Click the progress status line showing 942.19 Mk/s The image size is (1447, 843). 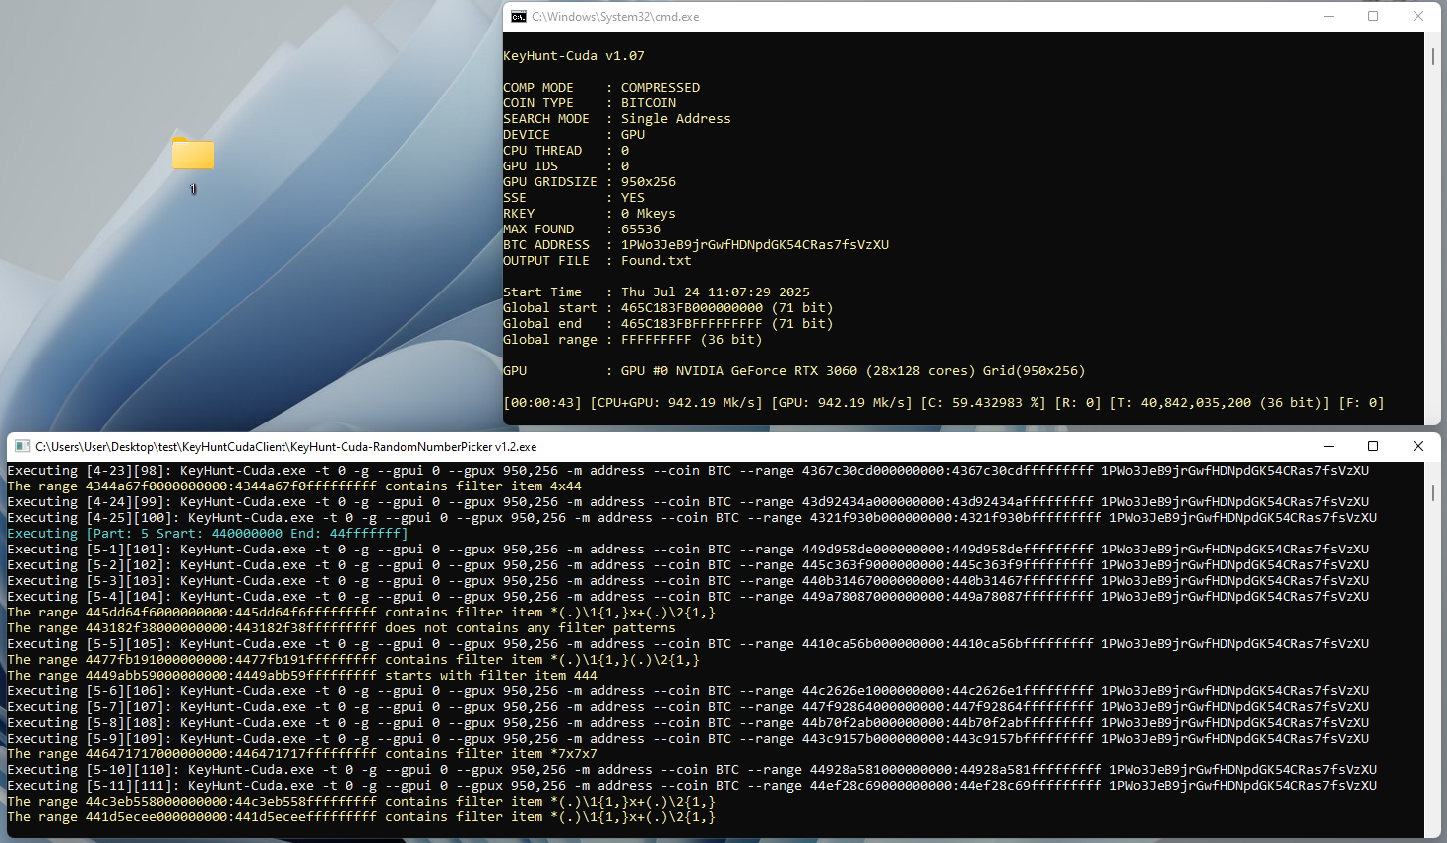(944, 403)
